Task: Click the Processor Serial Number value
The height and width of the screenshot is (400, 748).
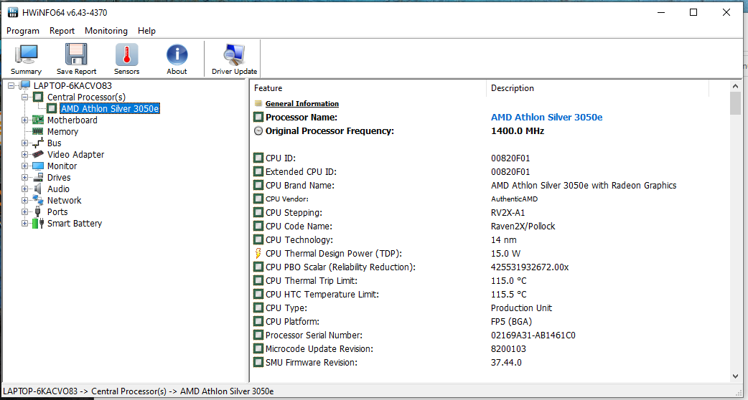Action: click(533, 335)
